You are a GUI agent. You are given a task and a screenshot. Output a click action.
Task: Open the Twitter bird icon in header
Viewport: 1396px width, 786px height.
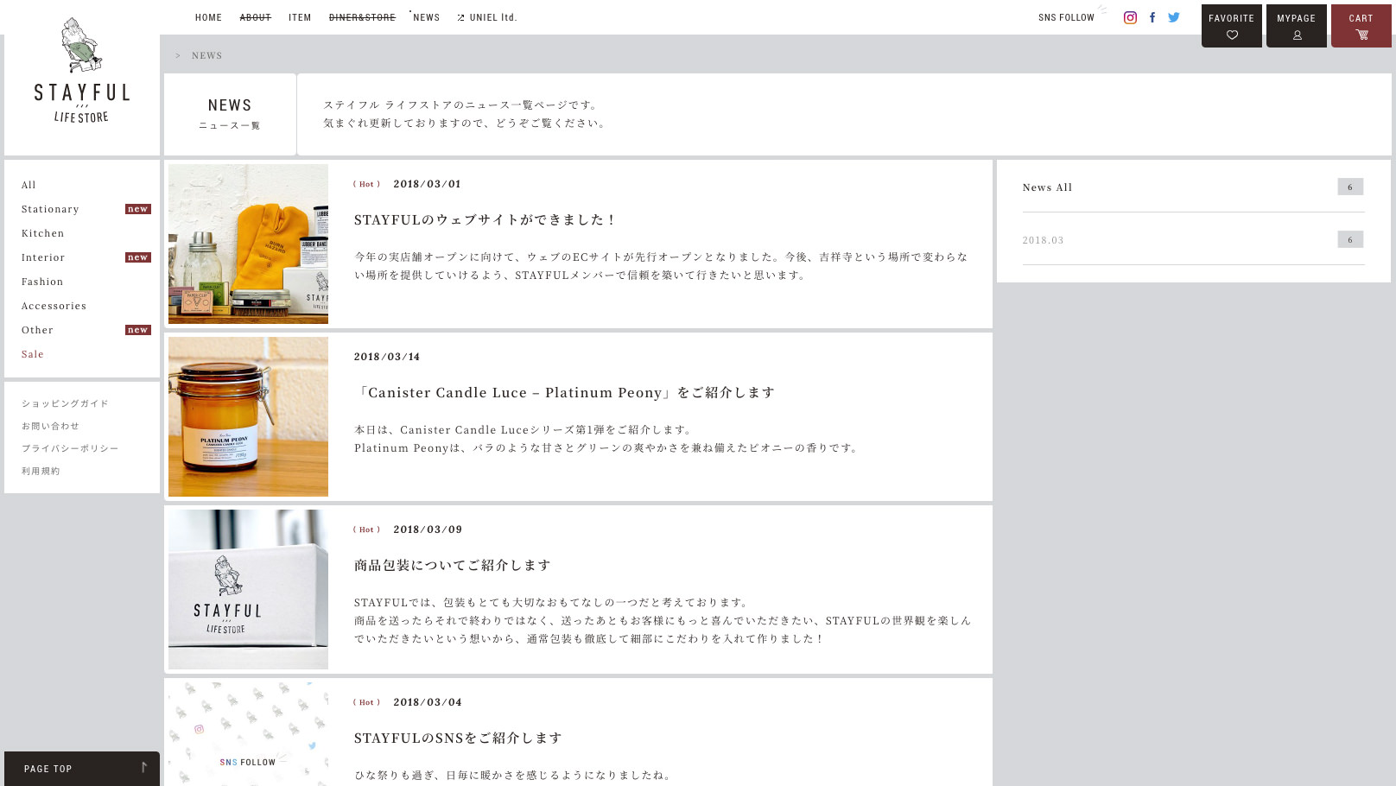point(1174,17)
